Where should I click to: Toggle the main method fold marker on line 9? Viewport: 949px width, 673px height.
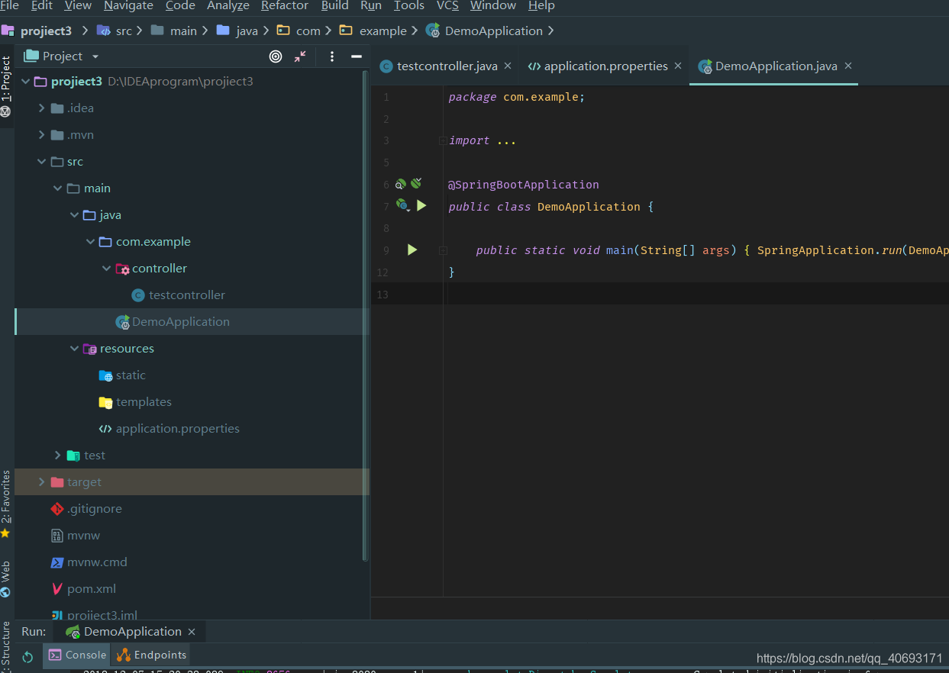(443, 250)
